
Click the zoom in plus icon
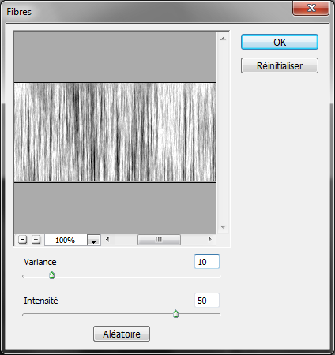(x=36, y=240)
